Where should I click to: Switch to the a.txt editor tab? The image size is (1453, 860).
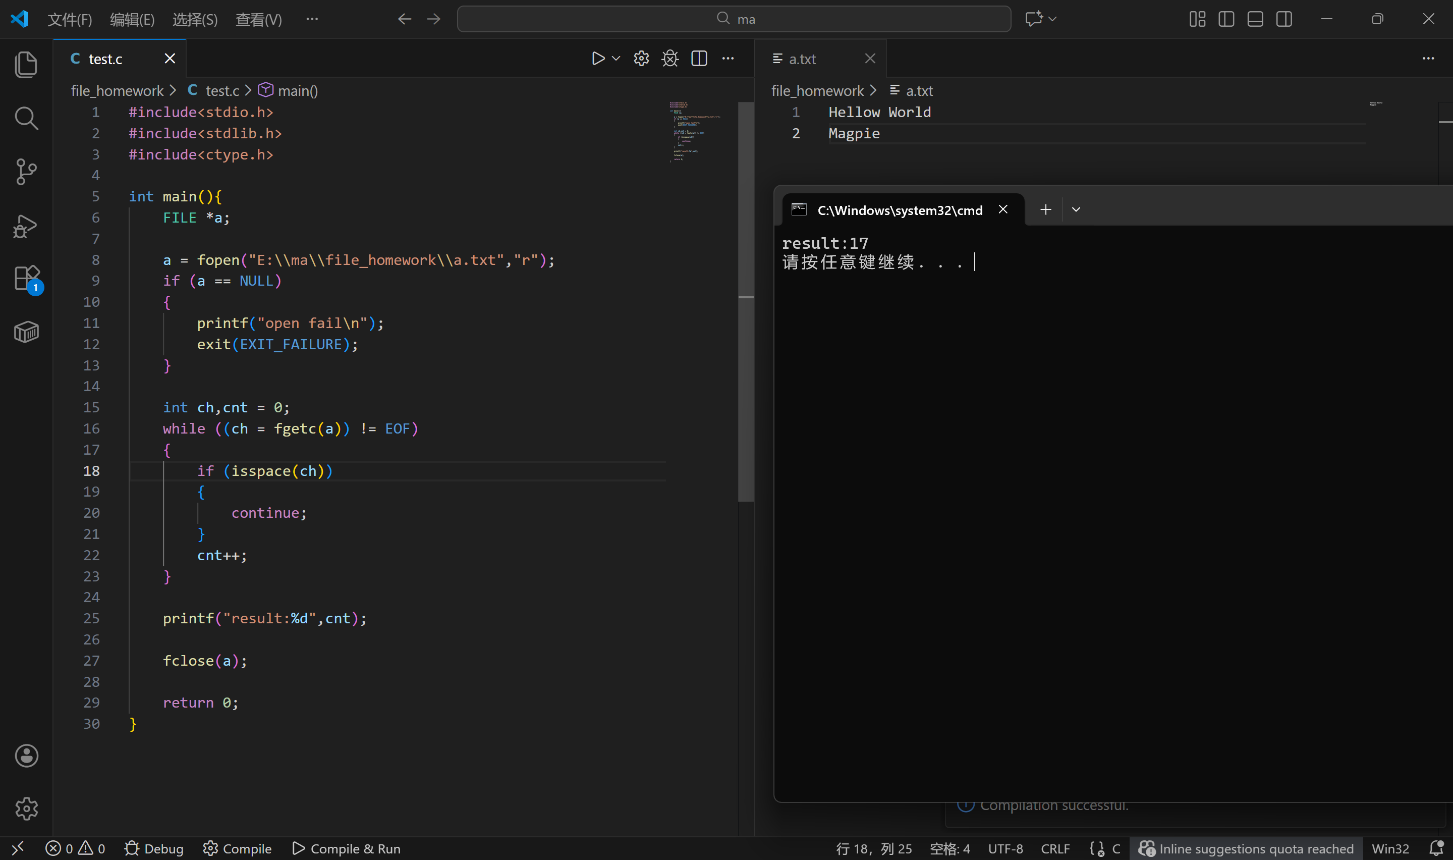point(803,59)
